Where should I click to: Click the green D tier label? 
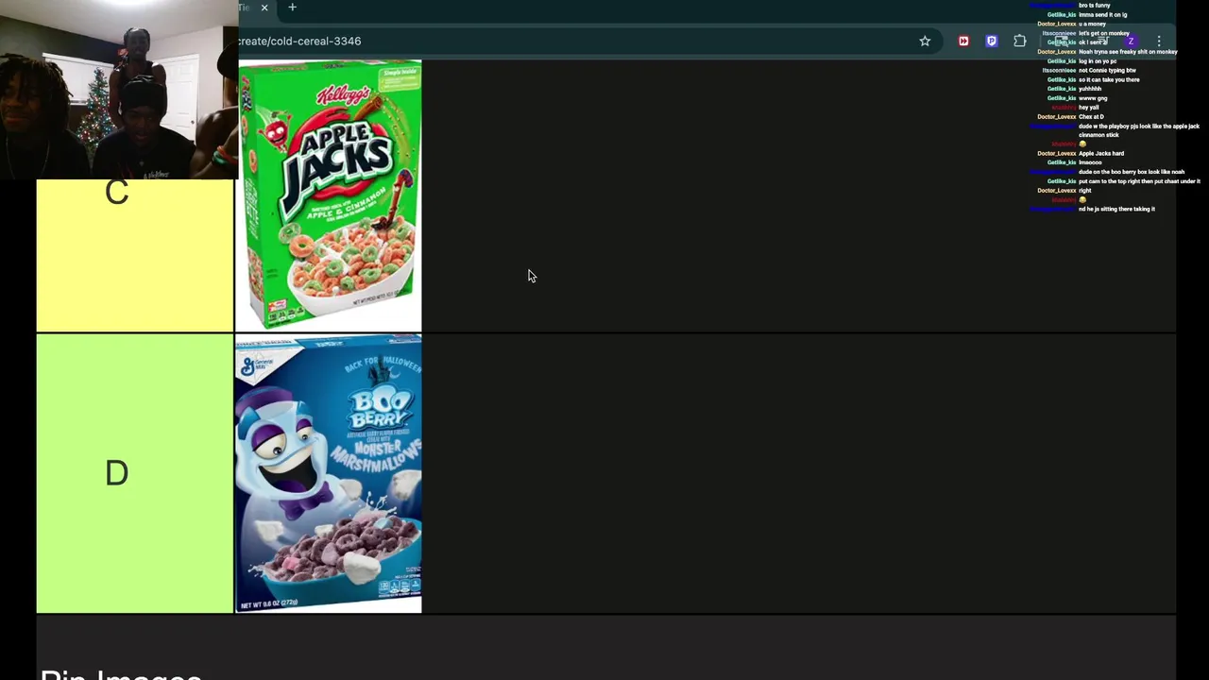[x=134, y=473]
